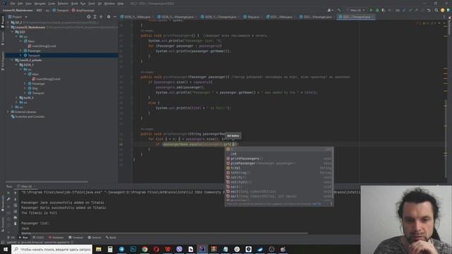
Task: Click the print icon in Run panel
Action: [16, 217]
